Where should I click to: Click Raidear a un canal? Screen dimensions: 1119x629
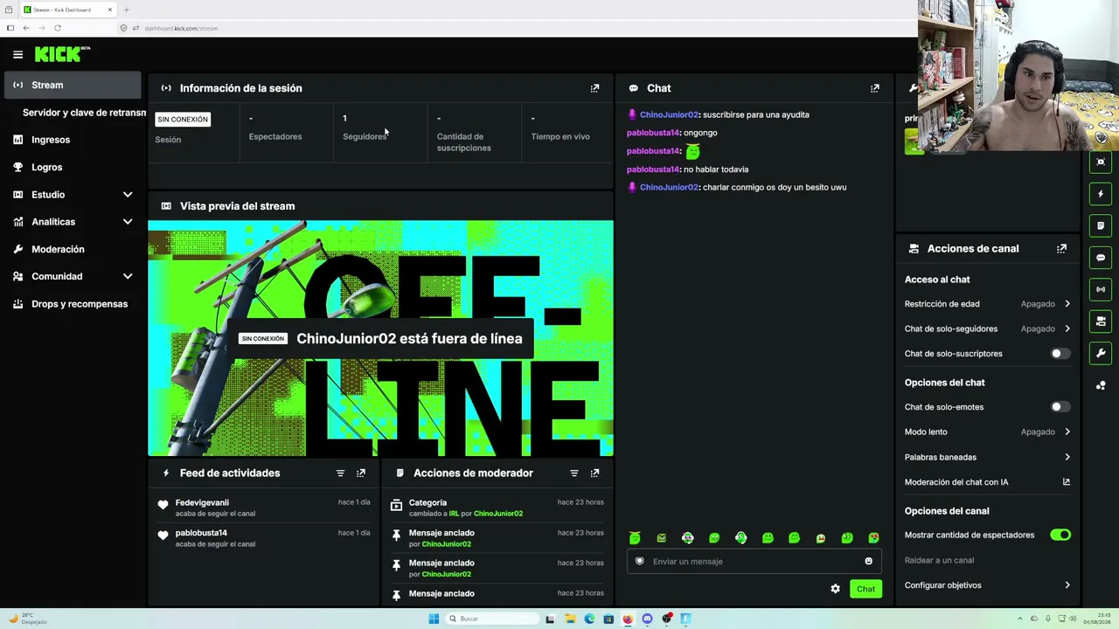[939, 560]
